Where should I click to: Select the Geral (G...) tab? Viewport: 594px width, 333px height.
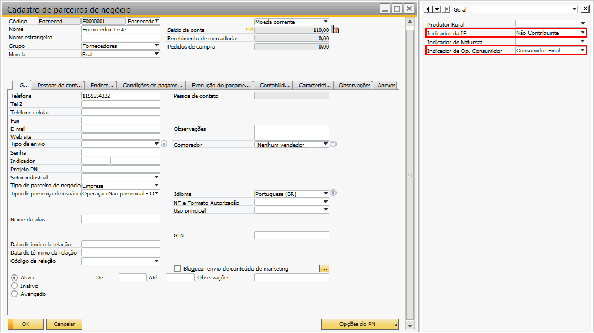point(22,85)
